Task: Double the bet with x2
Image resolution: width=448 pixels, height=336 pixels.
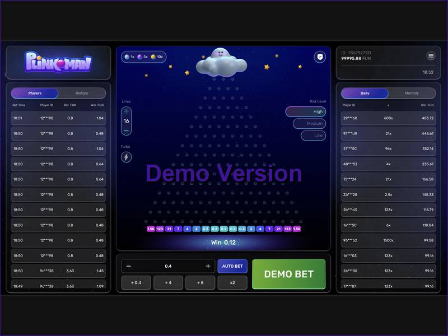Action: pos(232,283)
